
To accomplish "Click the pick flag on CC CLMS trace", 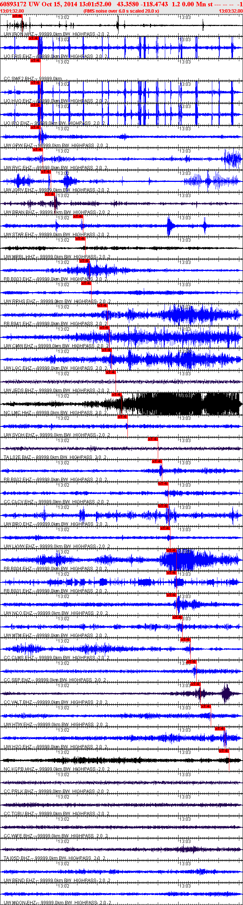I will coord(185,640).
